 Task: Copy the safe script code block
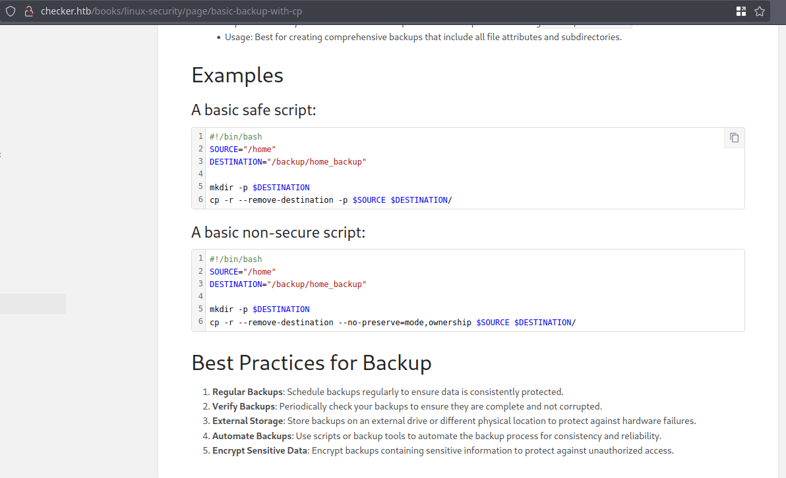click(x=734, y=138)
